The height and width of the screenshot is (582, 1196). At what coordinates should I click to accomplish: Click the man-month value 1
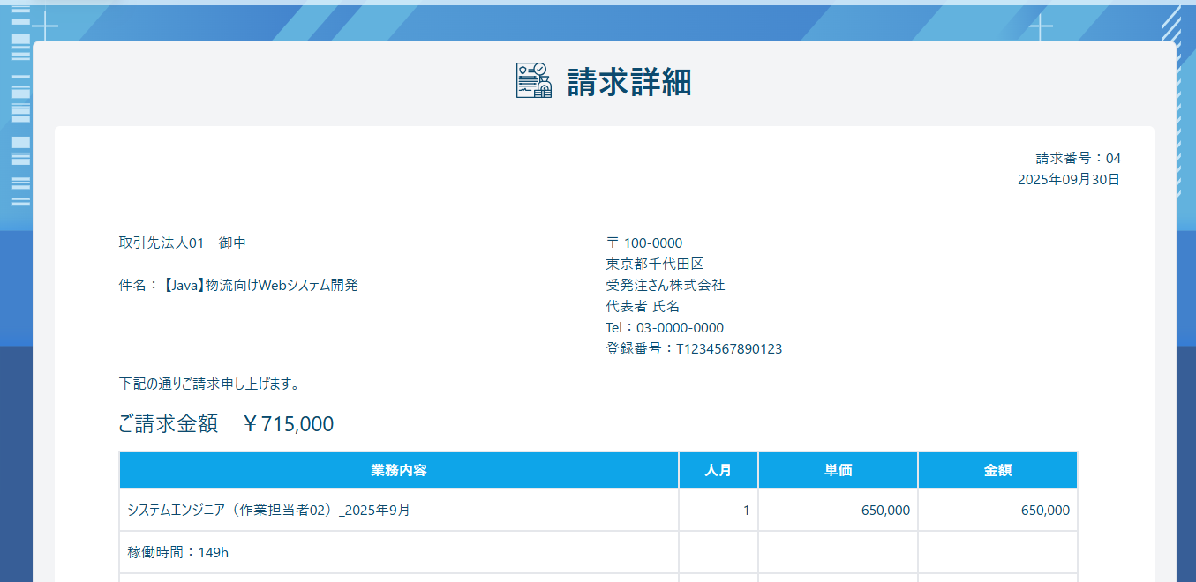pyautogui.click(x=746, y=511)
